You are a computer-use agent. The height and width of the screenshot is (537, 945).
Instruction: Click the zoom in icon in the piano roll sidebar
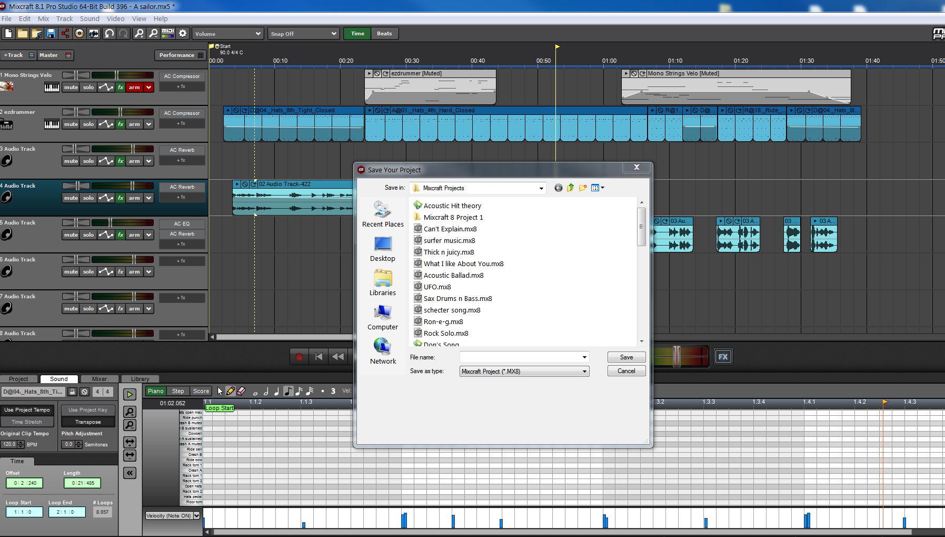pyautogui.click(x=130, y=412)
